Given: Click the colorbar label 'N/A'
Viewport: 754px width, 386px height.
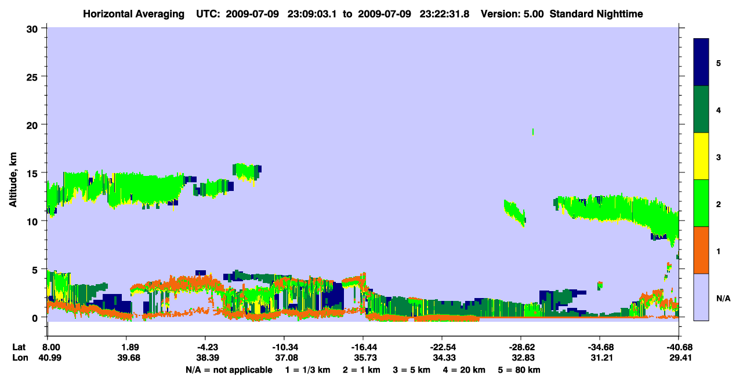Looking at the screenshot, I should coord(723,298).
